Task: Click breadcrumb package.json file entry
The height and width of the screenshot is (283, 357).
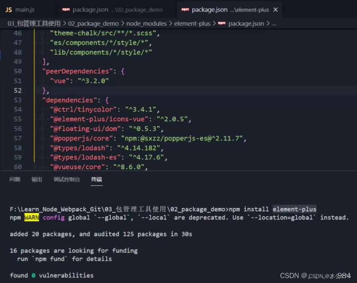Action: pos(246,23)
